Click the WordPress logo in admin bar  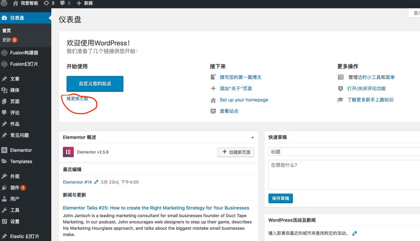[x=4, y=3]
